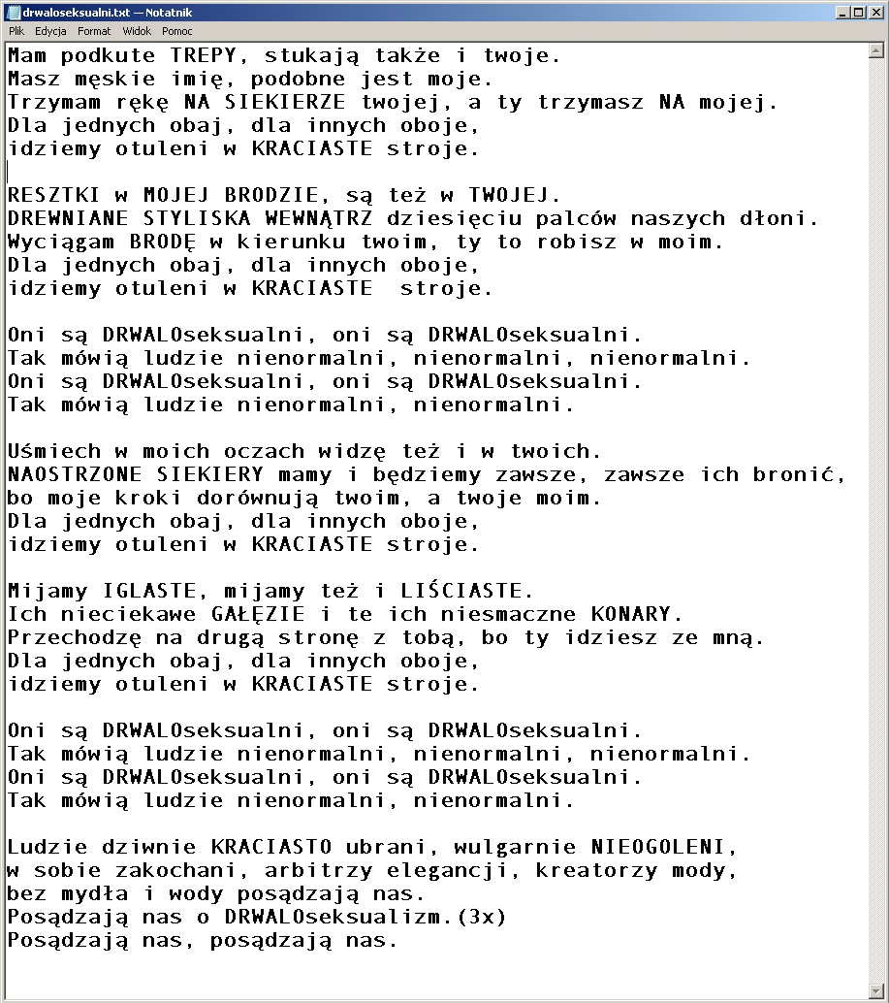Screen dimensions: 889x1003
Task: Maximize the Notatnik window
Action: [x=858, y=13]
